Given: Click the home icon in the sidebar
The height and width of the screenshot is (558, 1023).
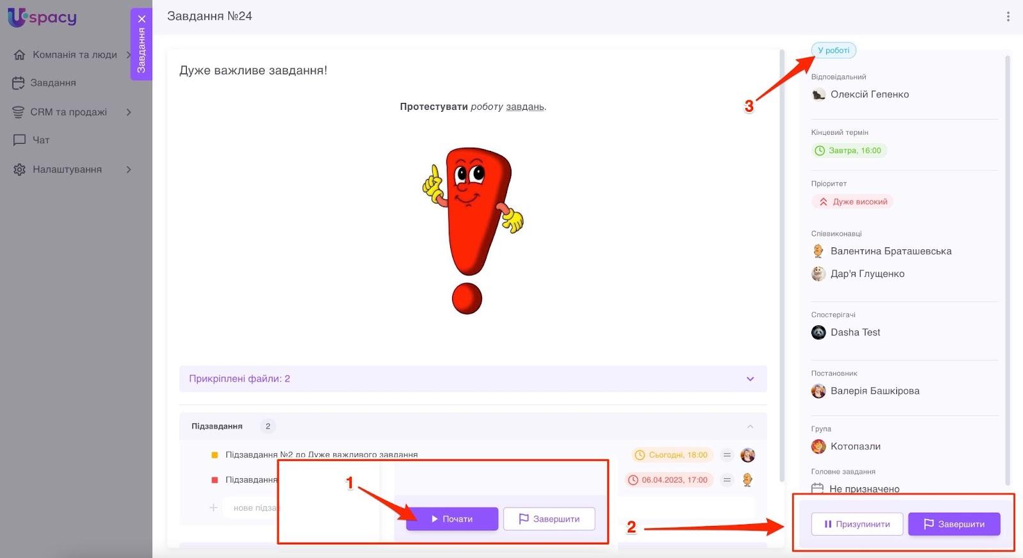Looking at the screenshot, I should click(x=20, y=55).
